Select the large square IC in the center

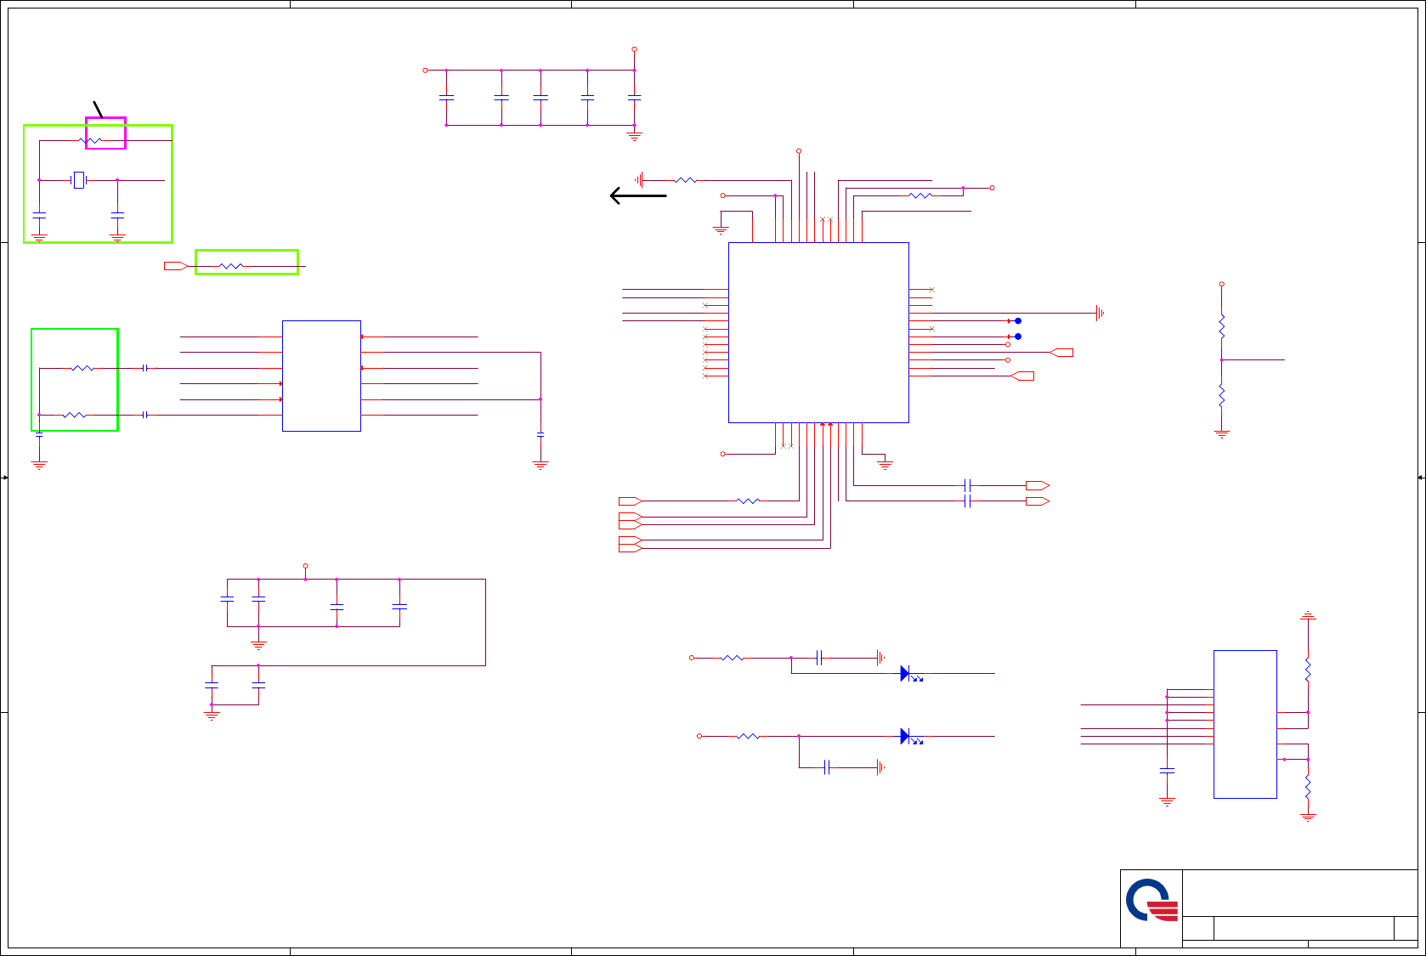(x=818, y=332)
